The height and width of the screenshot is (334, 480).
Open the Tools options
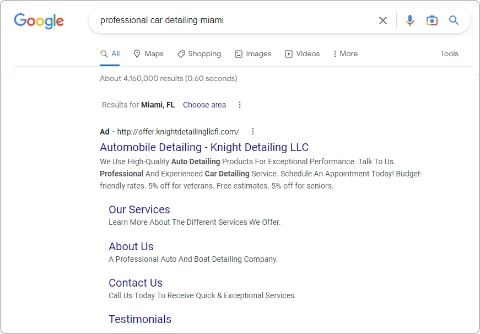[x=449, y=53]
